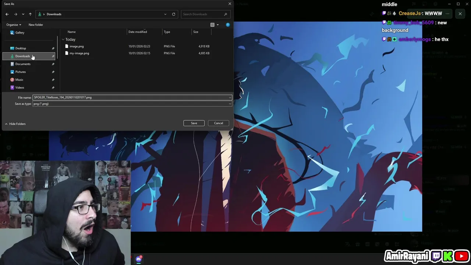Click the File name input field
The width and height of the screenshot is (471, 265).
click(x=130, y=97)
